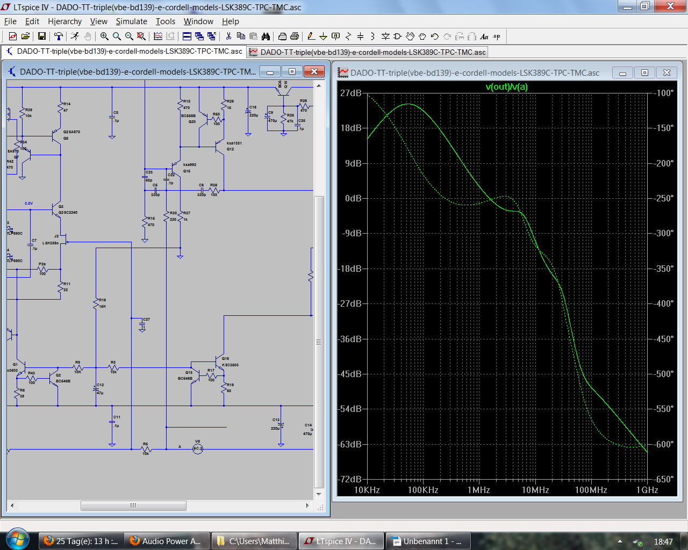Switch to the schematic document tab
The image size is (688, 550).
coord(124,52)
